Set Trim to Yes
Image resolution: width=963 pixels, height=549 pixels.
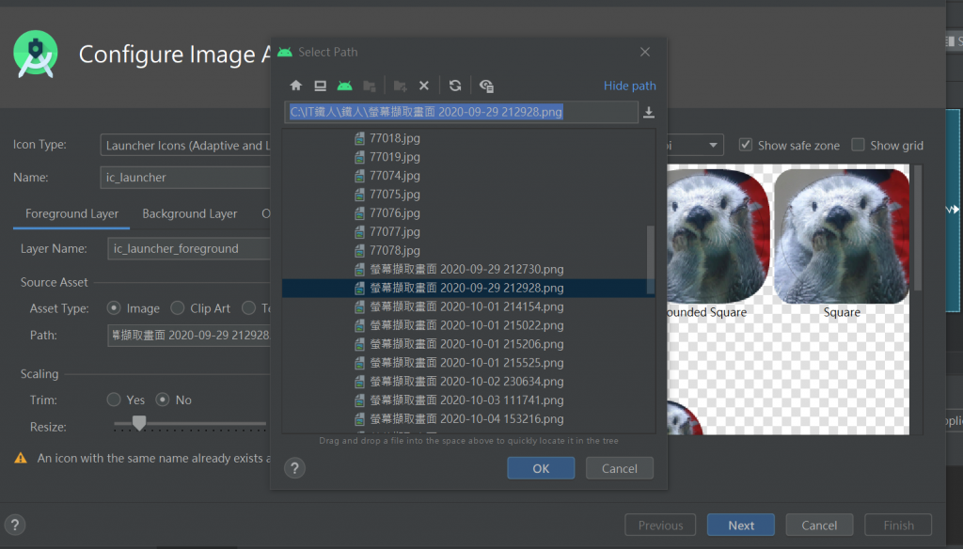114,400
